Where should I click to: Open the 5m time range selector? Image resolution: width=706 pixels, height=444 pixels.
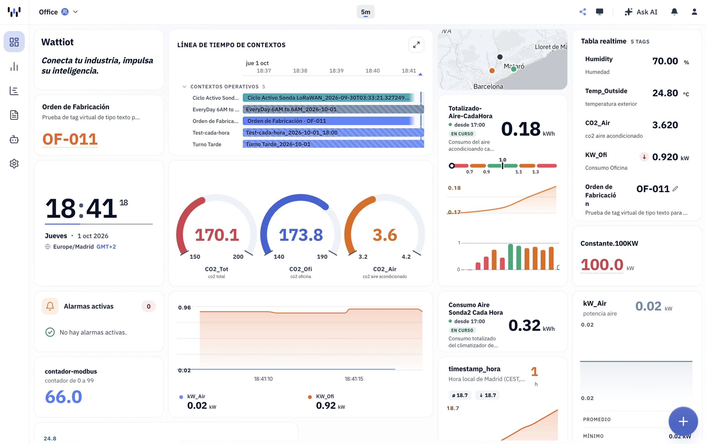365,12
